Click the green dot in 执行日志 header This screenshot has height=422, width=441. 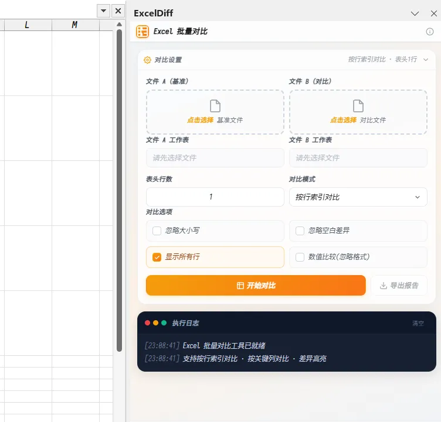click(164, 323)
